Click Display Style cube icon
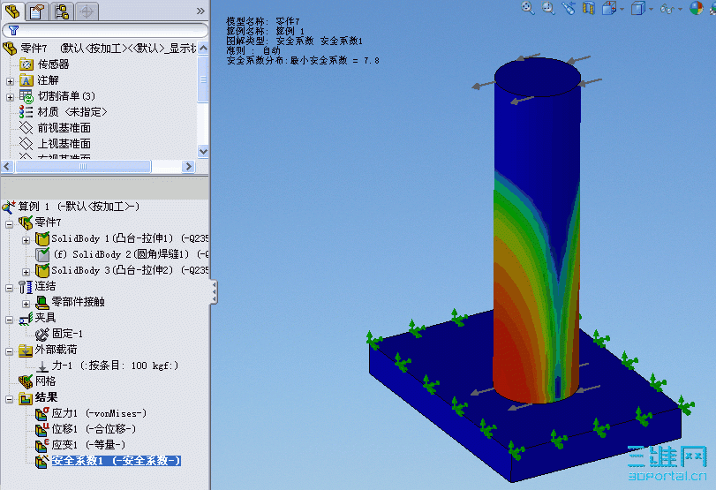716x490 pixels. [638, 8]
